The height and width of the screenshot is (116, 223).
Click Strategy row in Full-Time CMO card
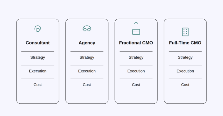[x=185, y=57]
